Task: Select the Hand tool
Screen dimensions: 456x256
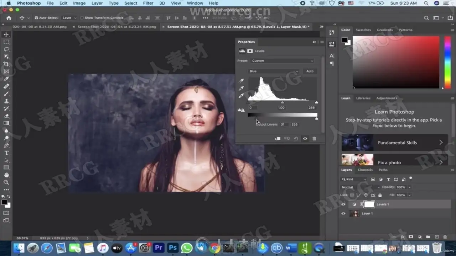Action: point(6,175)
